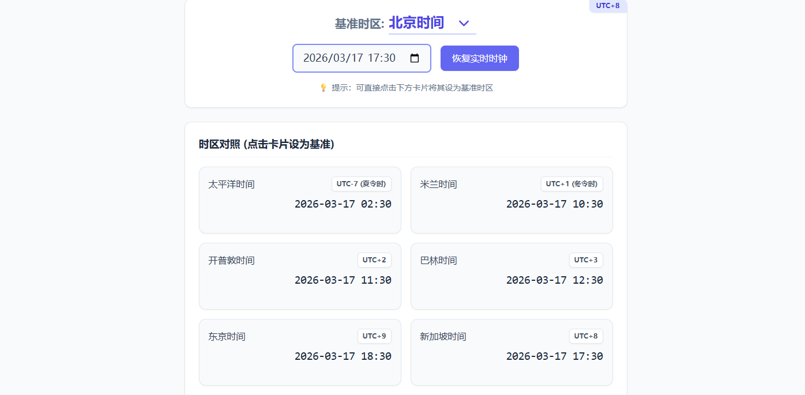The width and height of the screenshot is (805, 395).
Task: Select the 东京时间 card label
Action: (227, 337)
